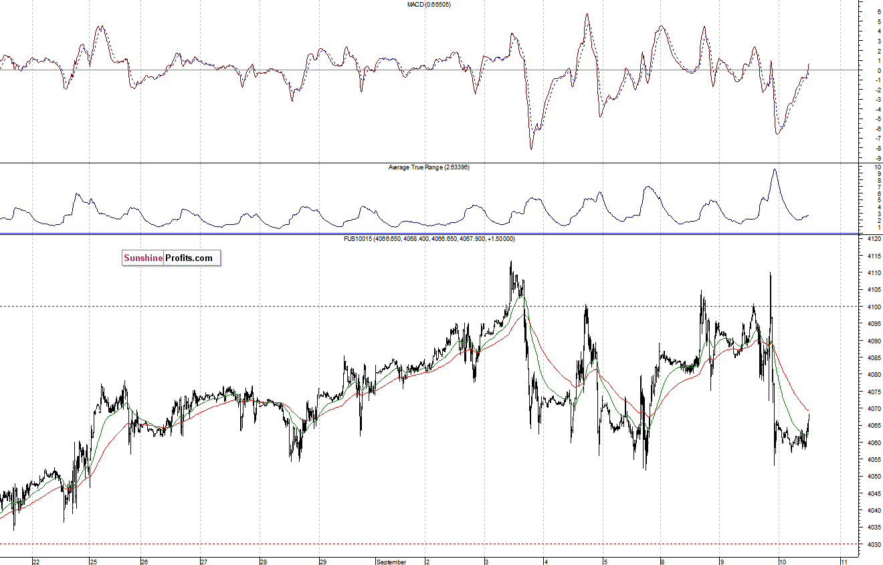Click the 4110 price axis label
The height and width of the screenshot is (565, 883).
tap(873, 273)
